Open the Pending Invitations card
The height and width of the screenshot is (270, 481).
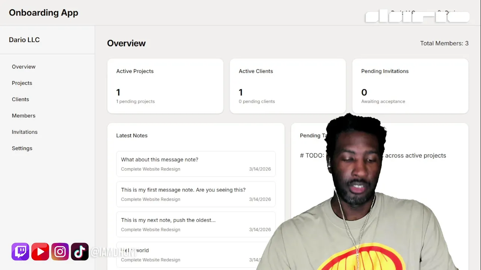click(x=410, y=86)
